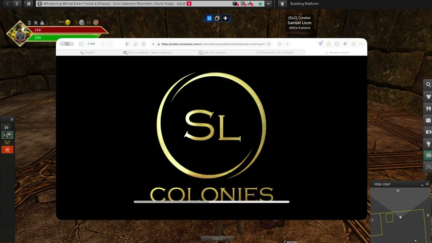Open a new browser tab with plus
Image resolution: width=432 pixels, height=243 pixels.
tap(287, 44)
